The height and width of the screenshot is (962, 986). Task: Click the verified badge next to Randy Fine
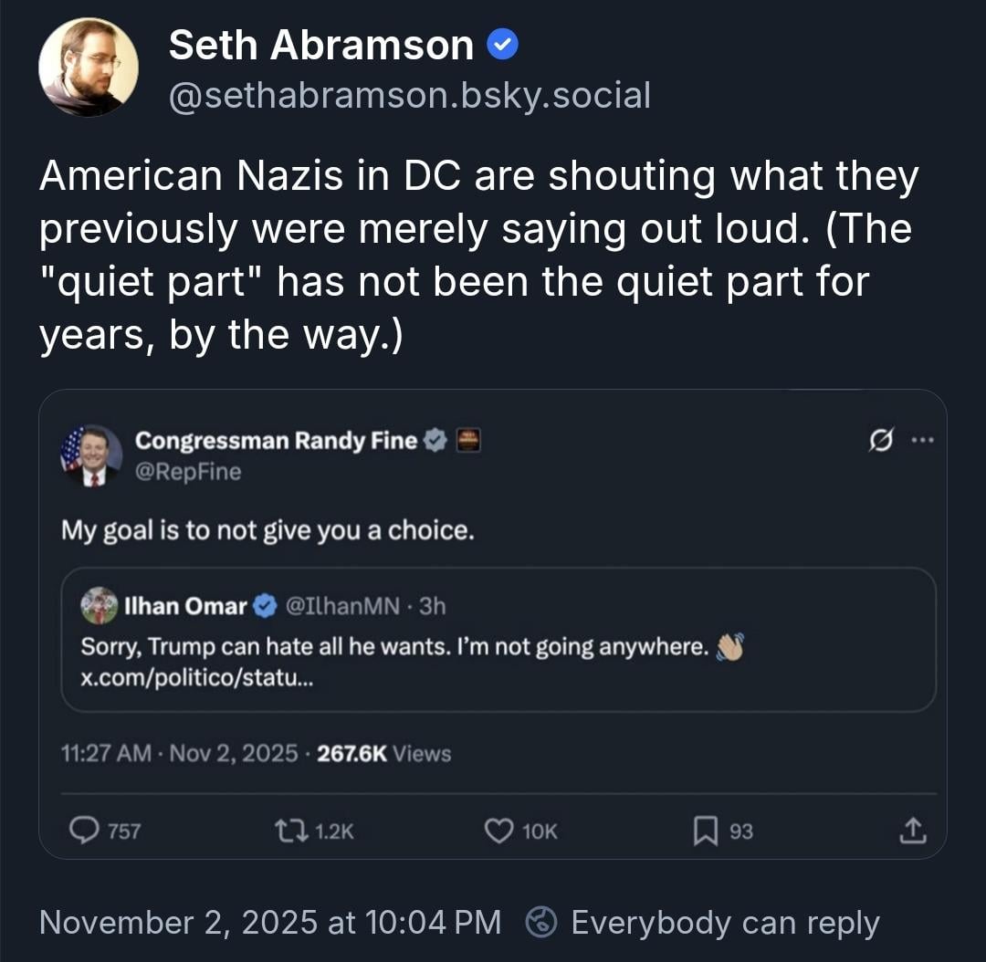436,441
